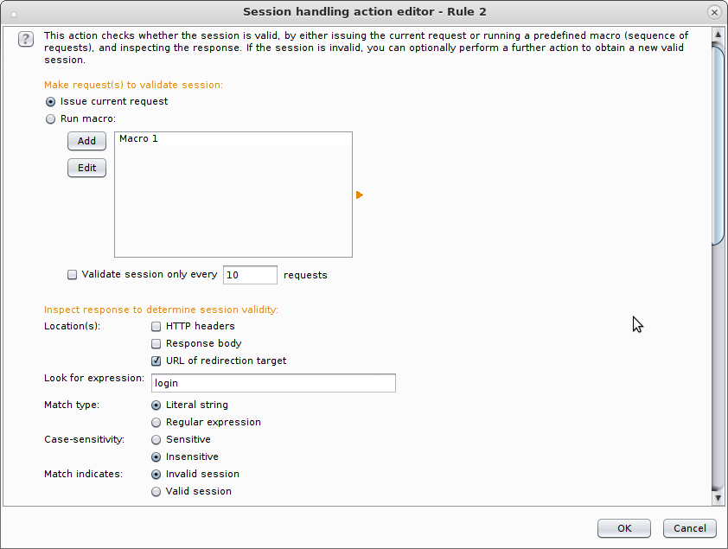Select the Run macro radio button
The image size is (728, 549).
point(51,118)
